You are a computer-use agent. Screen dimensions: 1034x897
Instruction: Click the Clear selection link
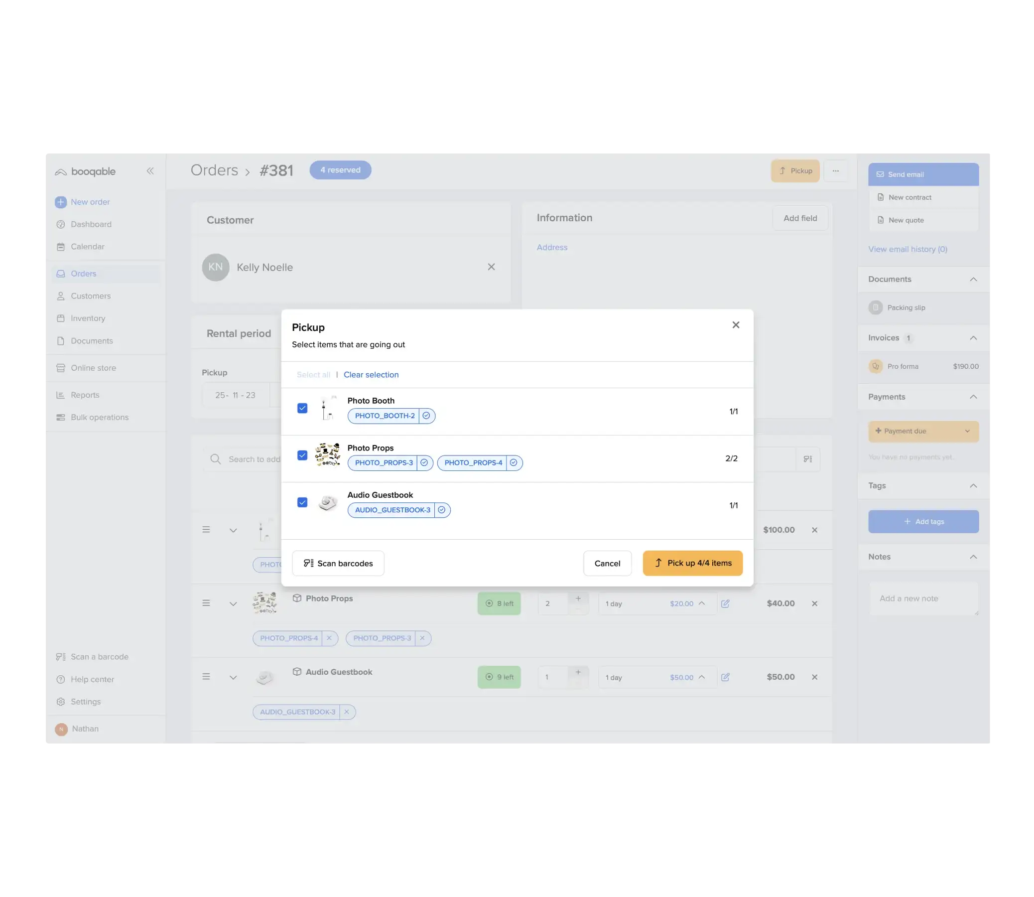(371, 374)
